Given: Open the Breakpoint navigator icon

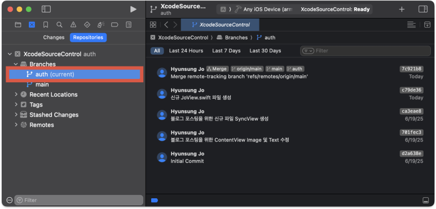Looking at the screenshot, I should coord(114,25).
